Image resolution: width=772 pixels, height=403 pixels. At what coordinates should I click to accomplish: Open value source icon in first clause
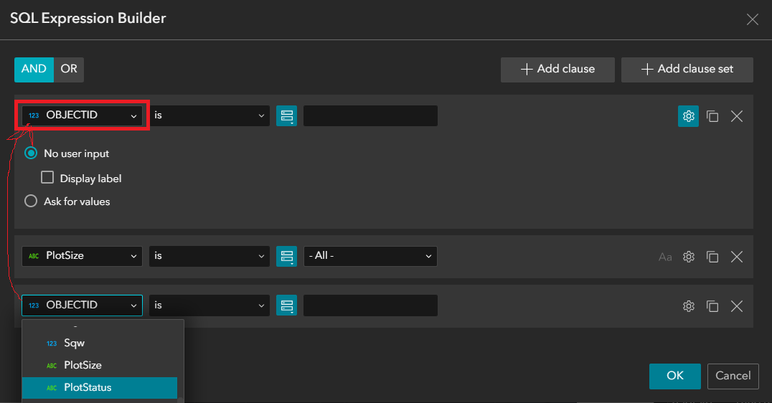(287, 116)
